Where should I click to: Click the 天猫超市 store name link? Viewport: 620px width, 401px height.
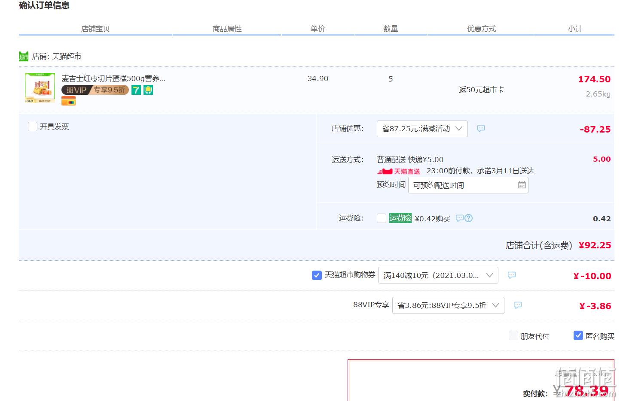tap(67, 56)
